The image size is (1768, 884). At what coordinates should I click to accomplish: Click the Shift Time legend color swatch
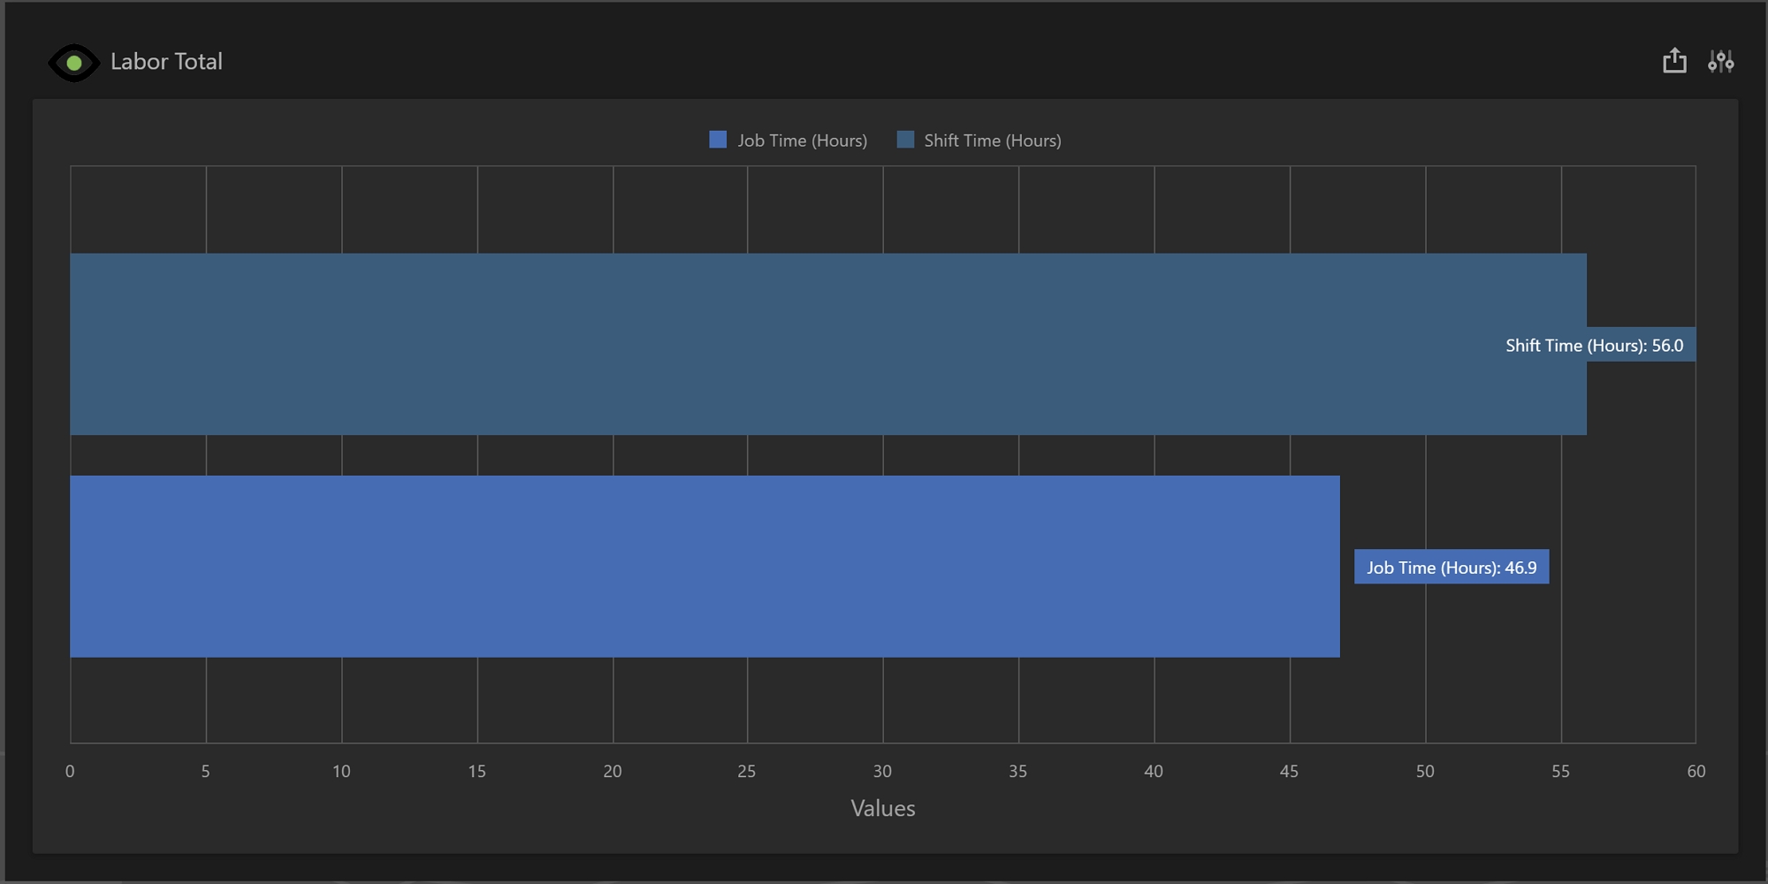[x=905, y=140]
